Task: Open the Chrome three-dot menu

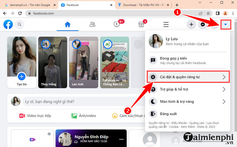Action: [233, 13]
